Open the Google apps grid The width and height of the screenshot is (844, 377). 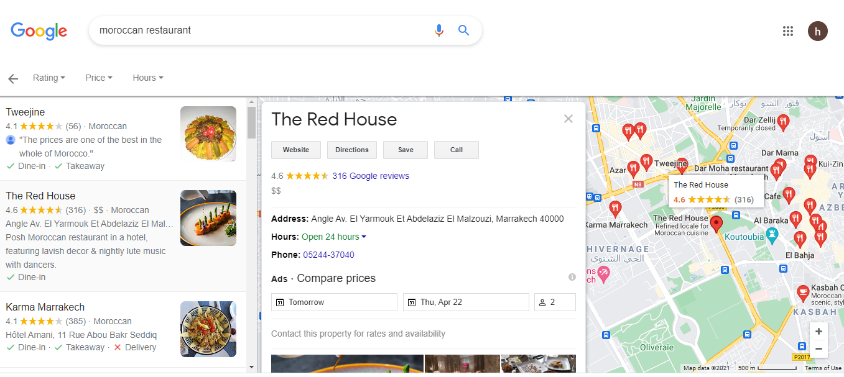pyautogui.click(x=788, y=31)
